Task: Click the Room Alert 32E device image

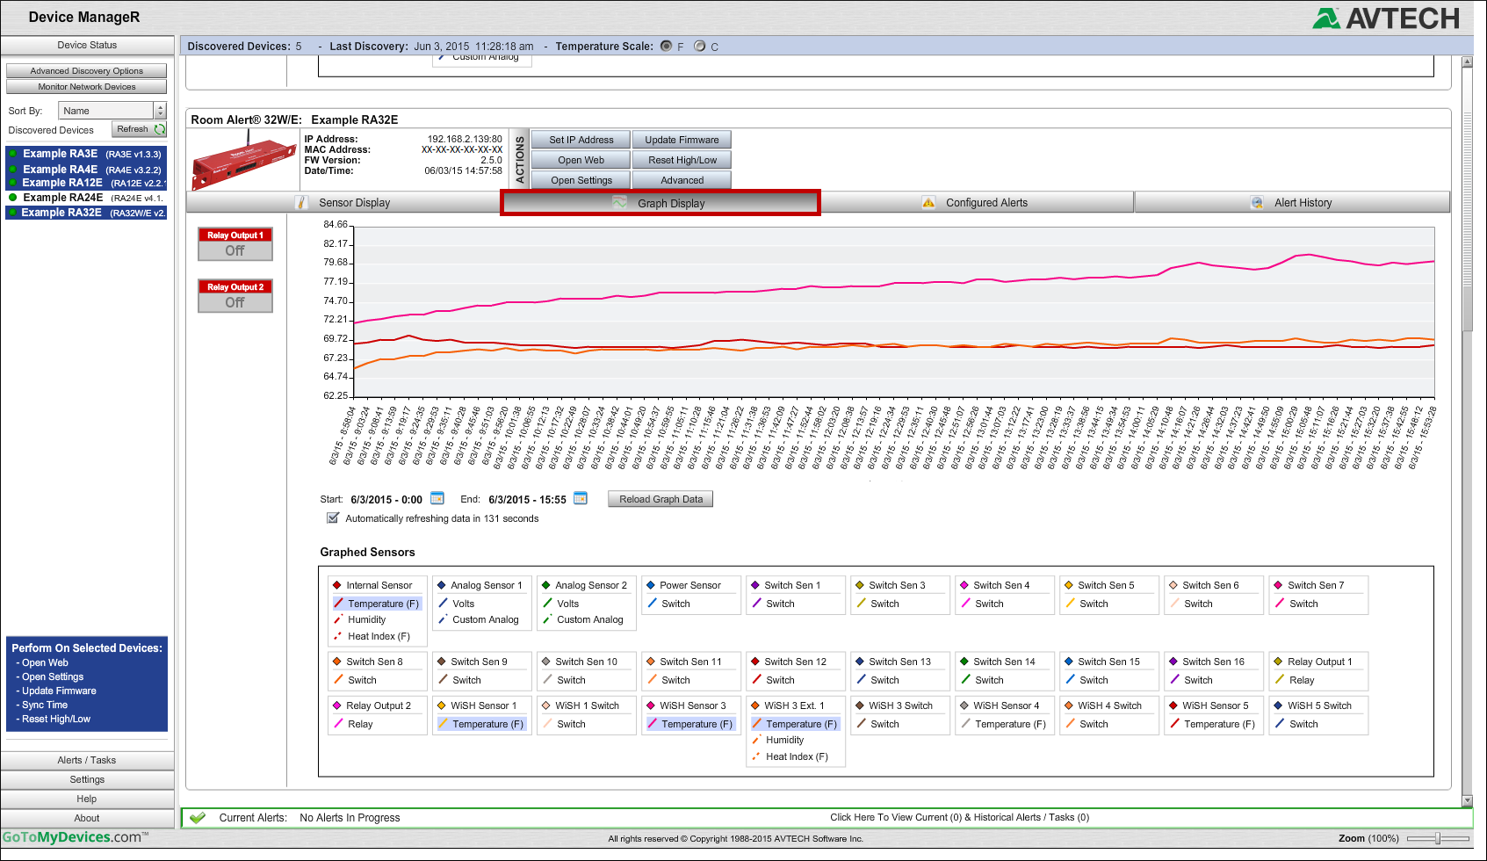Action: [x=243, y=161]
